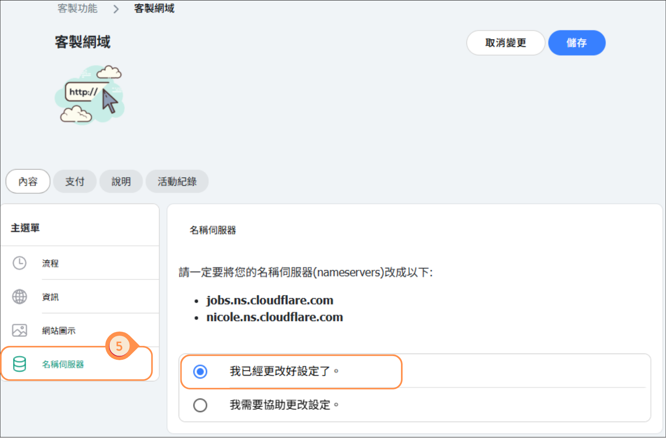
Task: Click the picture icon beside 網站圖示
Action: click(x=20, y=330)
